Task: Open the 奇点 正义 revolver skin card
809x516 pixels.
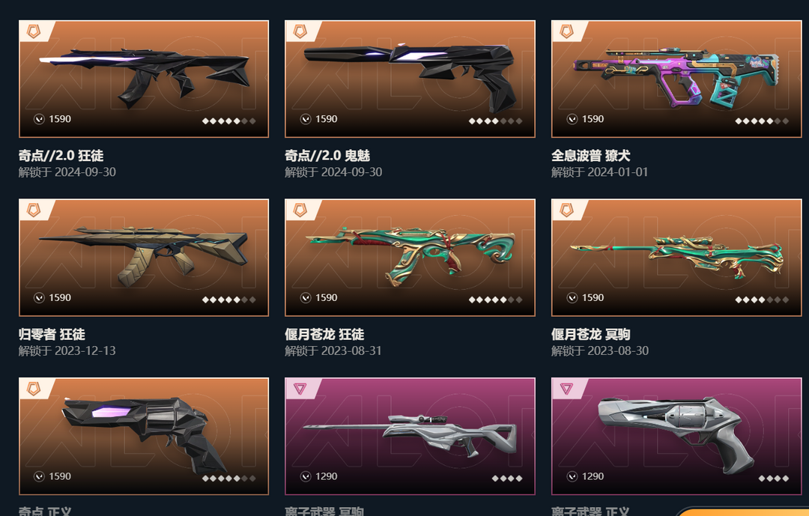Action: coord(143,436)
